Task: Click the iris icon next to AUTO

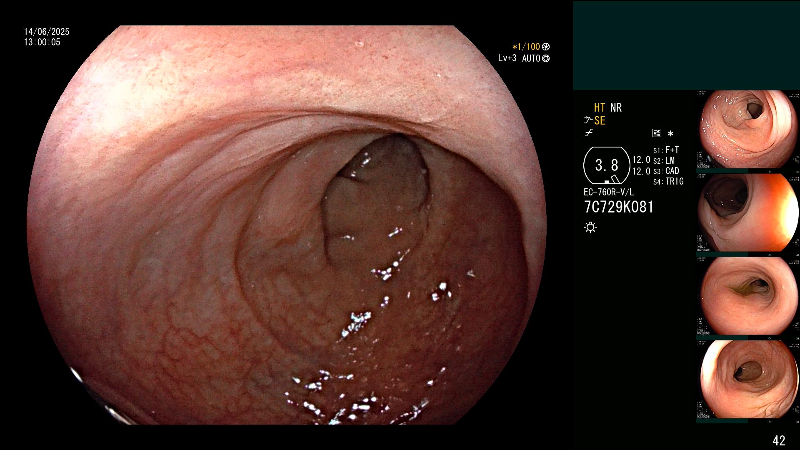Action: point(546,58)
